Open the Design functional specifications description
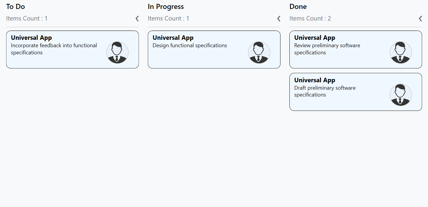Image resolution: width=428 pixels, height=207 pixels. (x=190, y=45)
